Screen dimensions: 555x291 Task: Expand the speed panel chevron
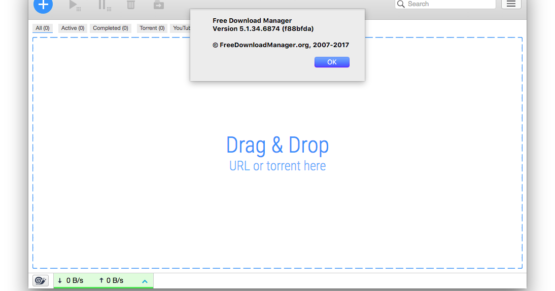coord(145,281)
